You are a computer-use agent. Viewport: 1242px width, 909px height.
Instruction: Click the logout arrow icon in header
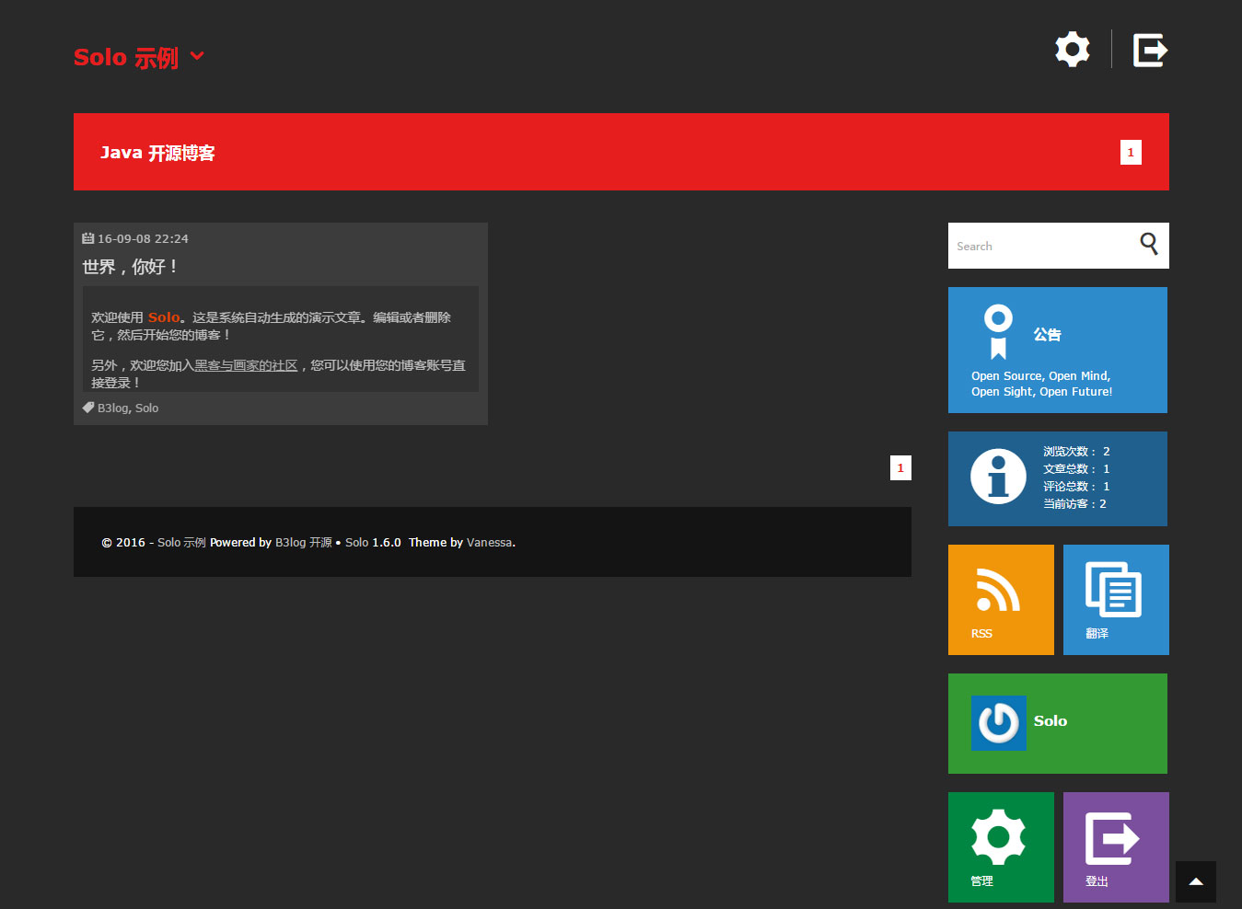coord(1150,50)
